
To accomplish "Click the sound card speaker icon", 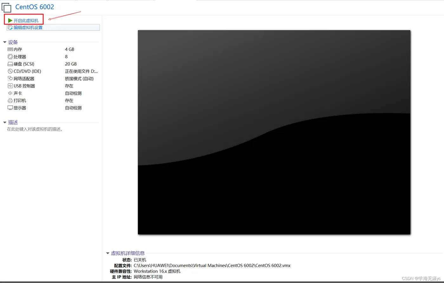I will (x=10, y=93).
